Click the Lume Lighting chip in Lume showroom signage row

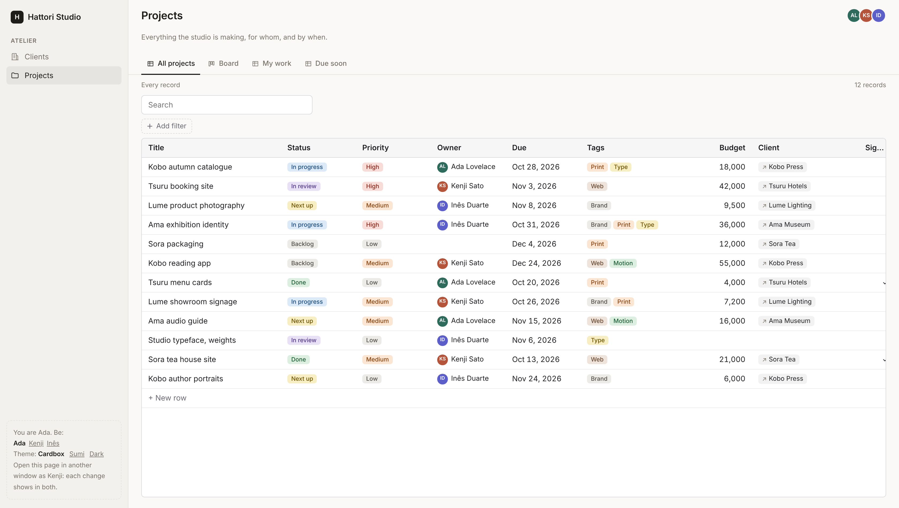(x=787, y=302)
